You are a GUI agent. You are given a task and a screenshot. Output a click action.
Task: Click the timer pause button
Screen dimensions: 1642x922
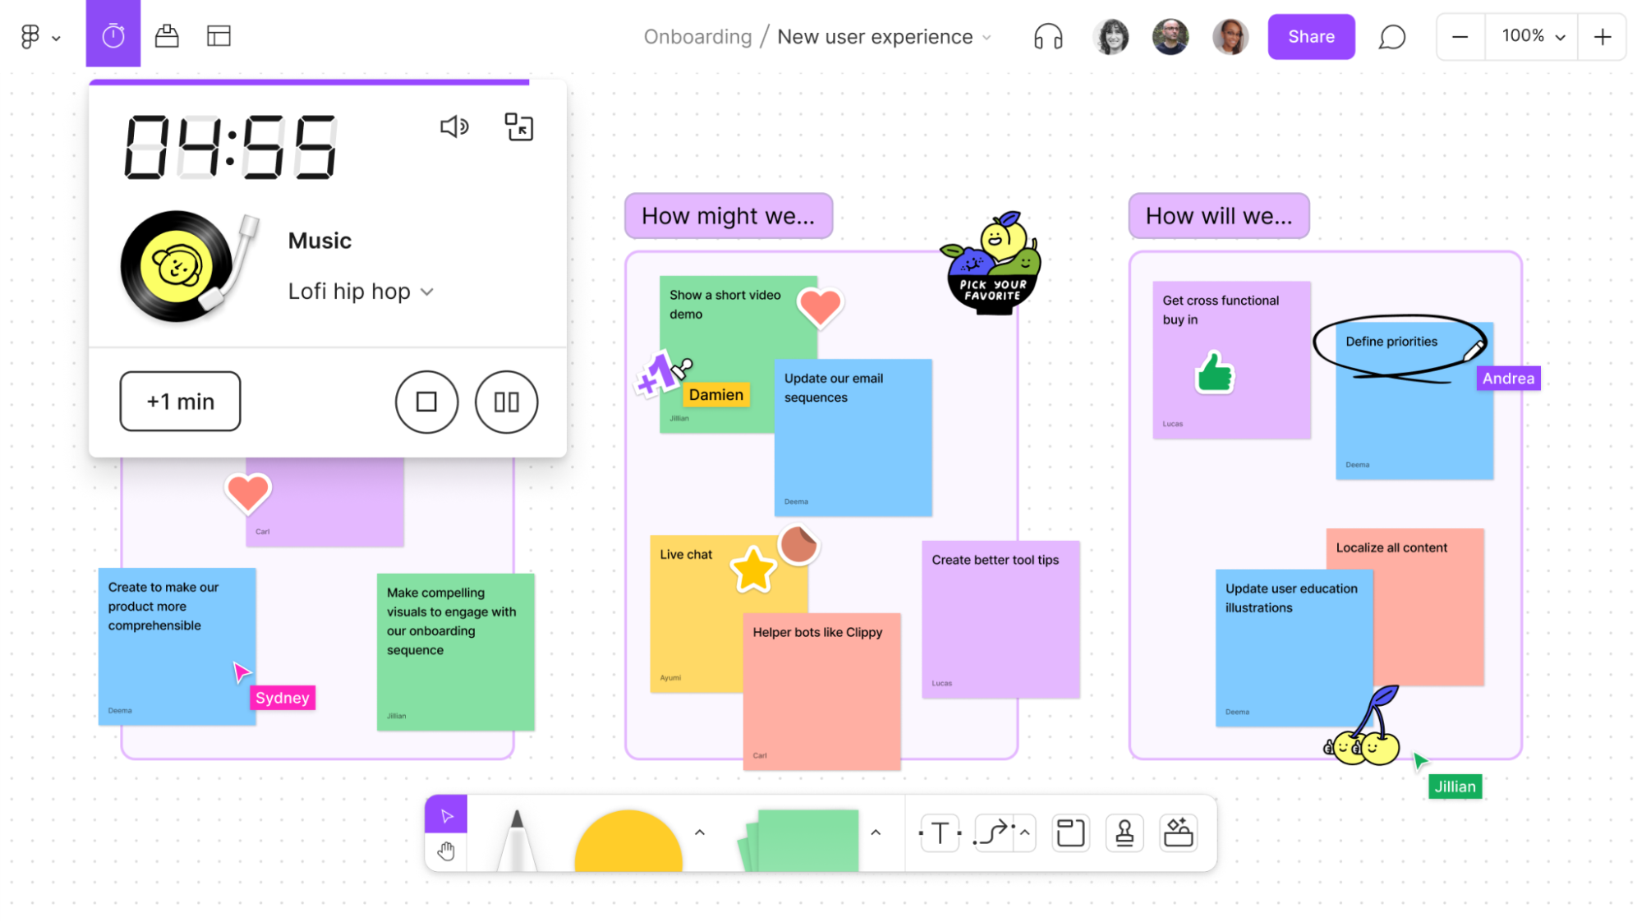click(x=506, y=401)
